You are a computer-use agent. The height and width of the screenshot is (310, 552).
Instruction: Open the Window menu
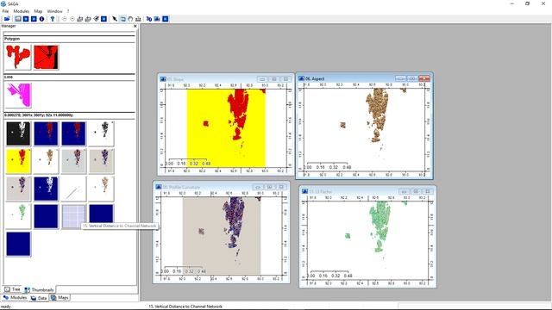[x=54, y=11]
